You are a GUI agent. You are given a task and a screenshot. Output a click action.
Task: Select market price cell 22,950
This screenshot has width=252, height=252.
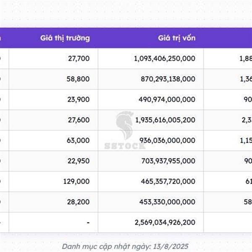tap(79, 161)
